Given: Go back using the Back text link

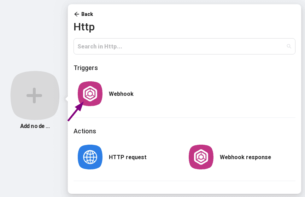Looking at the screenshot, I should (87, 14).
